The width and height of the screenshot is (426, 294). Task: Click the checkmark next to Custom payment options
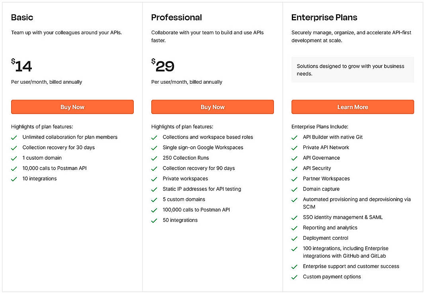[x=295, y=276]
